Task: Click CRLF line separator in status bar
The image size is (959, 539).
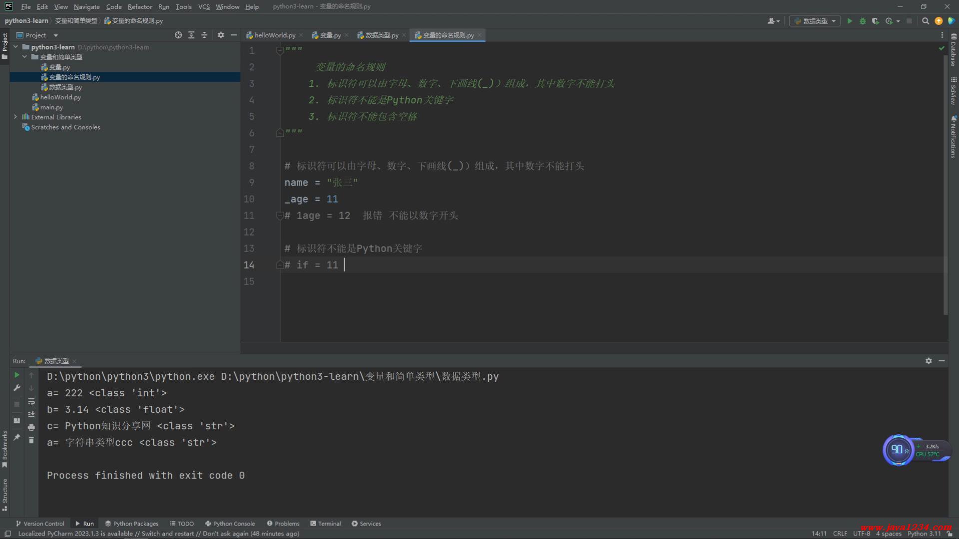Action: point(840,534)
